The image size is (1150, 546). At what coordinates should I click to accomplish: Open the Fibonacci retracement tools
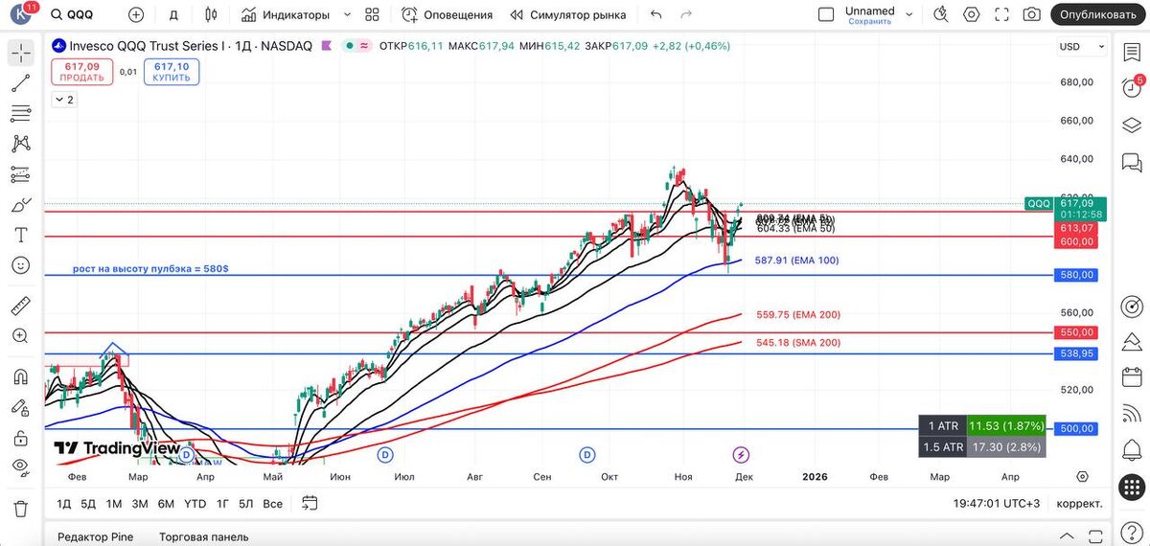tap(21, 114)
